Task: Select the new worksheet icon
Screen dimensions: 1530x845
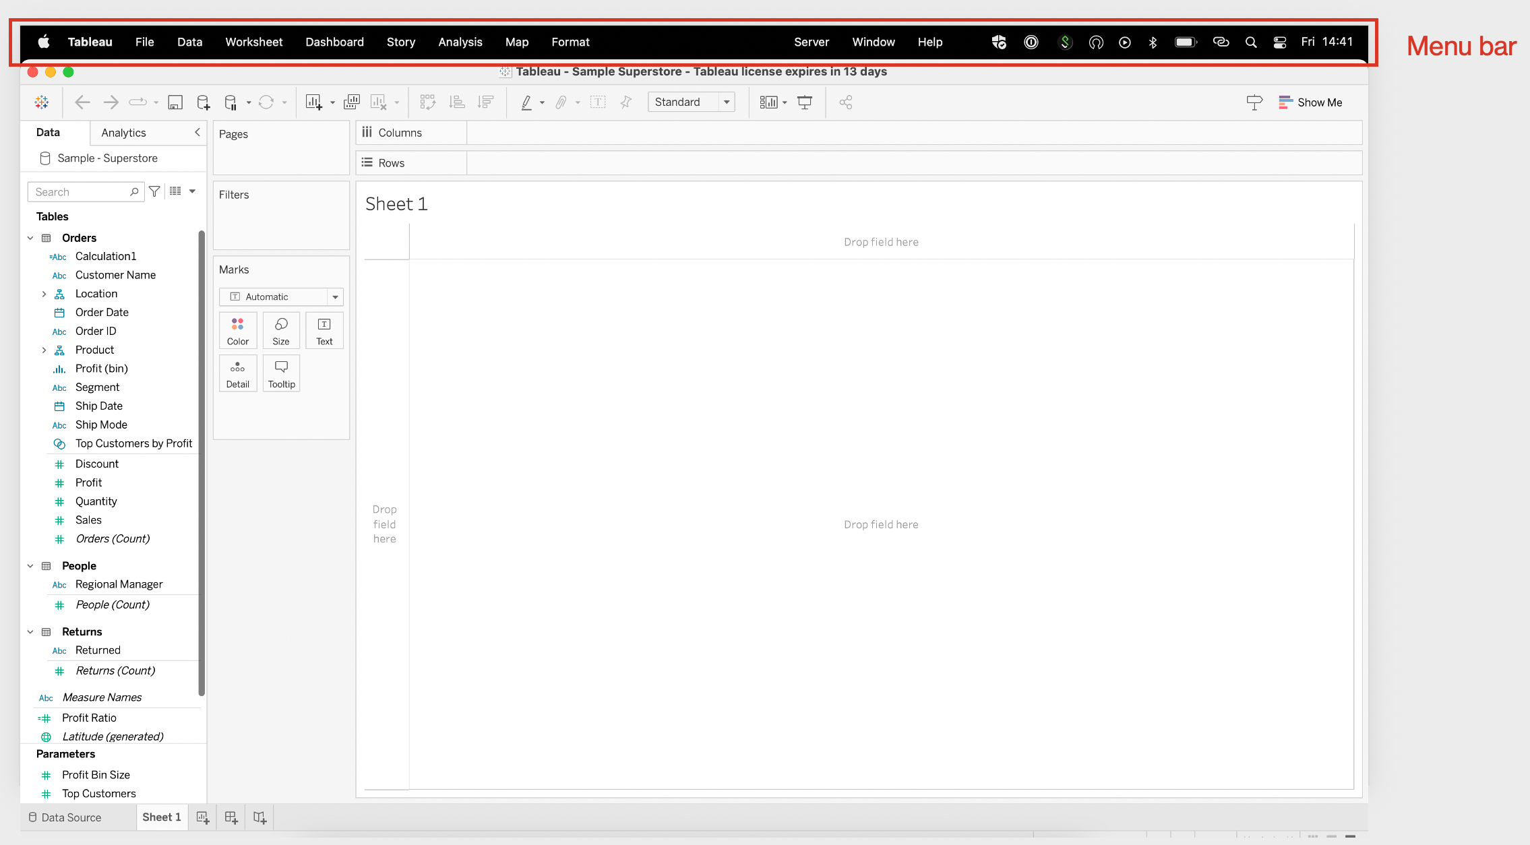Action: coord(203,817)
